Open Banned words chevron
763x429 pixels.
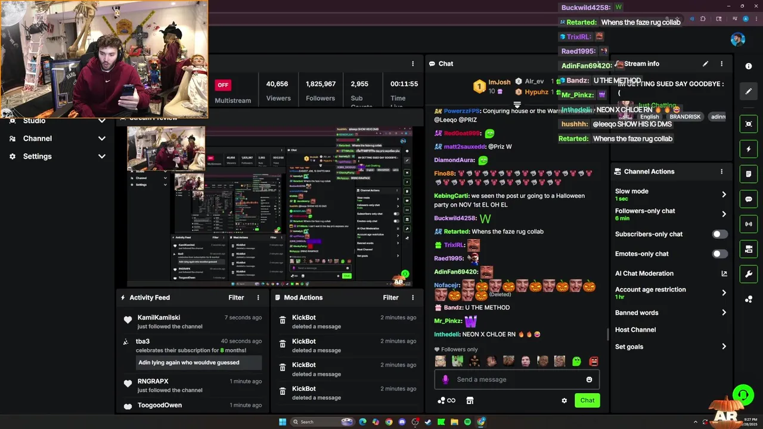(724, 312)
